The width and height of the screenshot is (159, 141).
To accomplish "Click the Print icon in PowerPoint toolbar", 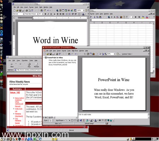I will click(57, 54).
